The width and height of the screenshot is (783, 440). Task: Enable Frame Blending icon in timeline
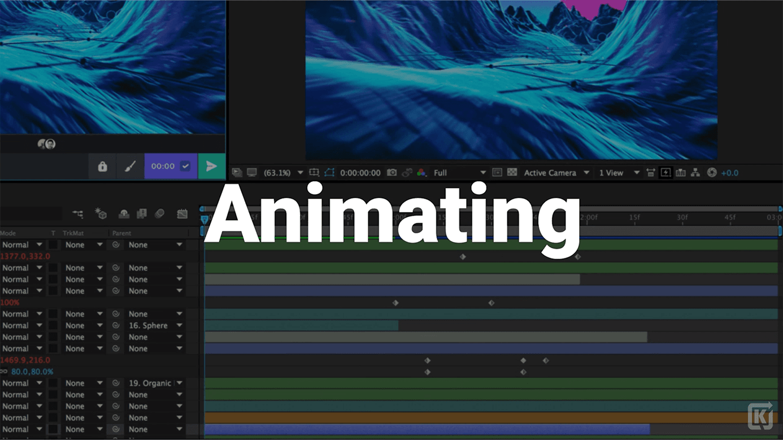[x=141, y=214]
